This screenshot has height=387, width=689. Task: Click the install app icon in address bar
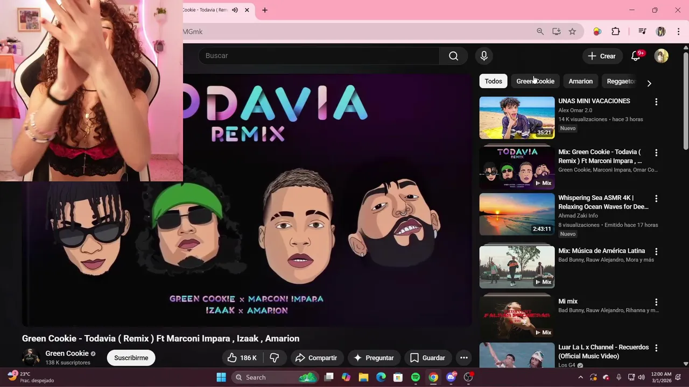click(x=556, y=32)
